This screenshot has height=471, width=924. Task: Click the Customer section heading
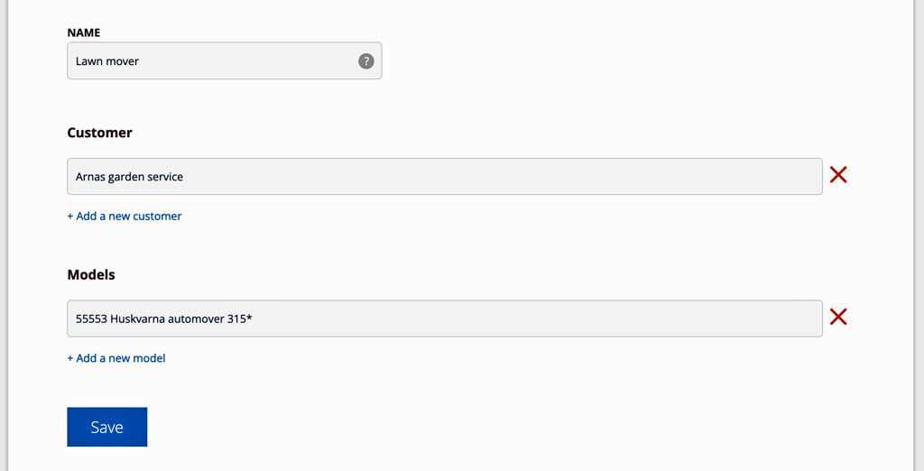99,133
